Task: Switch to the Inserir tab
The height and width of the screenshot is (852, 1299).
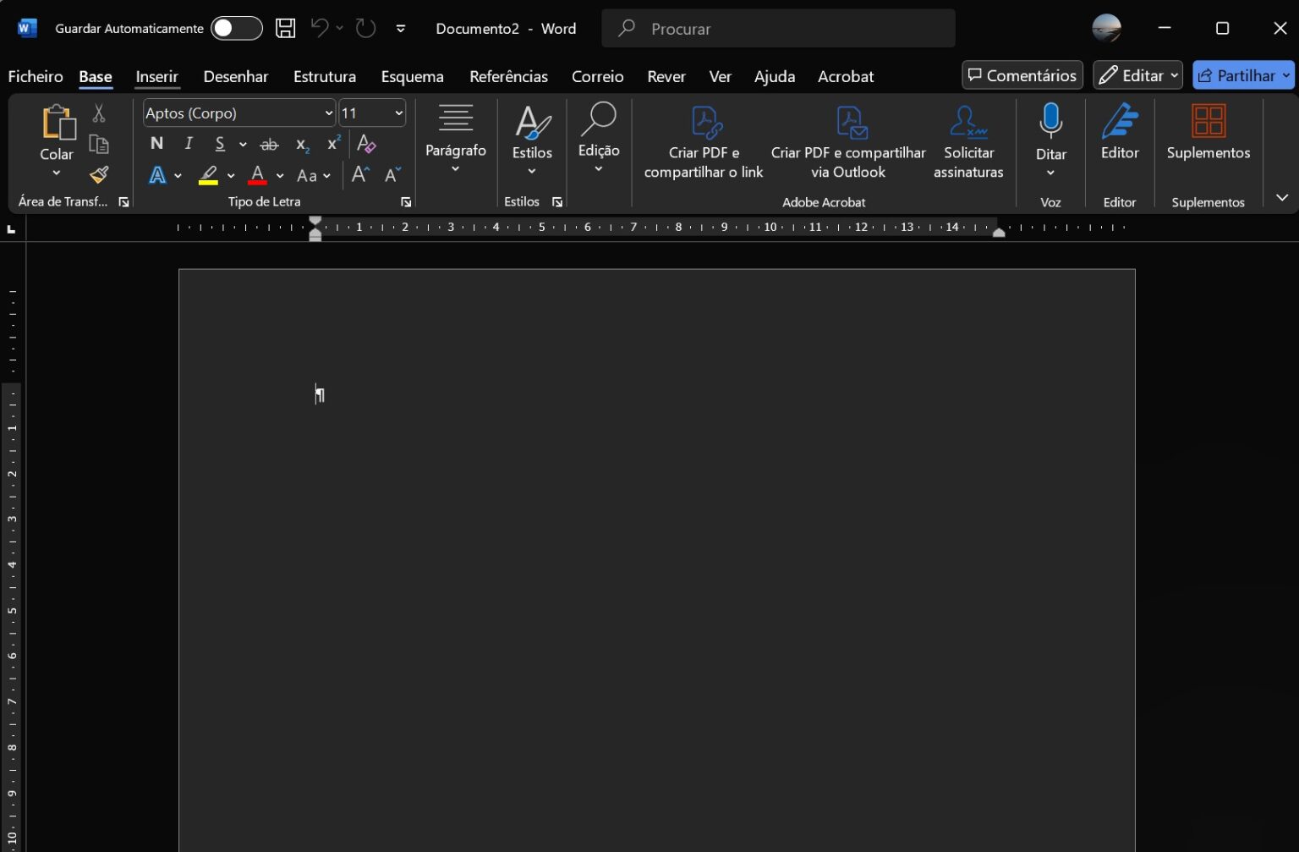Action: pos(156,76)
